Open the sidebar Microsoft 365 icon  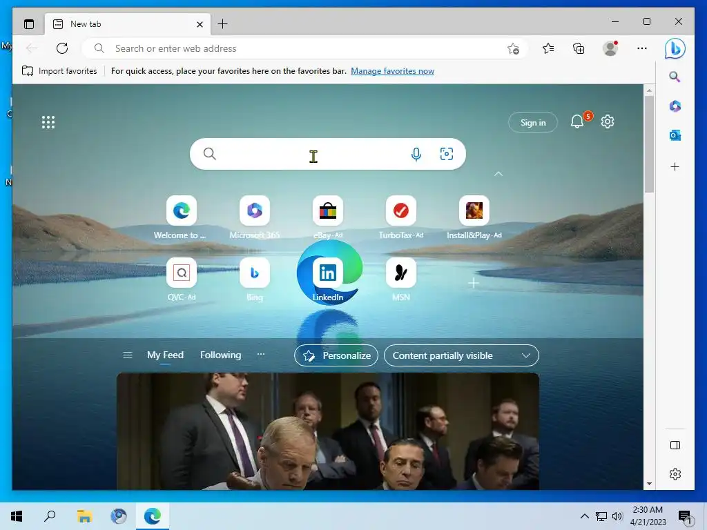tap(675, 106)
